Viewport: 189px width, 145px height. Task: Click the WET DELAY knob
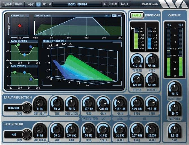40,130
